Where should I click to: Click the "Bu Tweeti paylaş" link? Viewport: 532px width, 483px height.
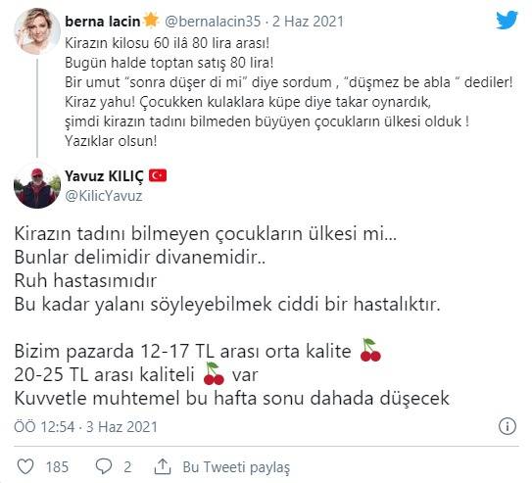(x=236, y=467)
